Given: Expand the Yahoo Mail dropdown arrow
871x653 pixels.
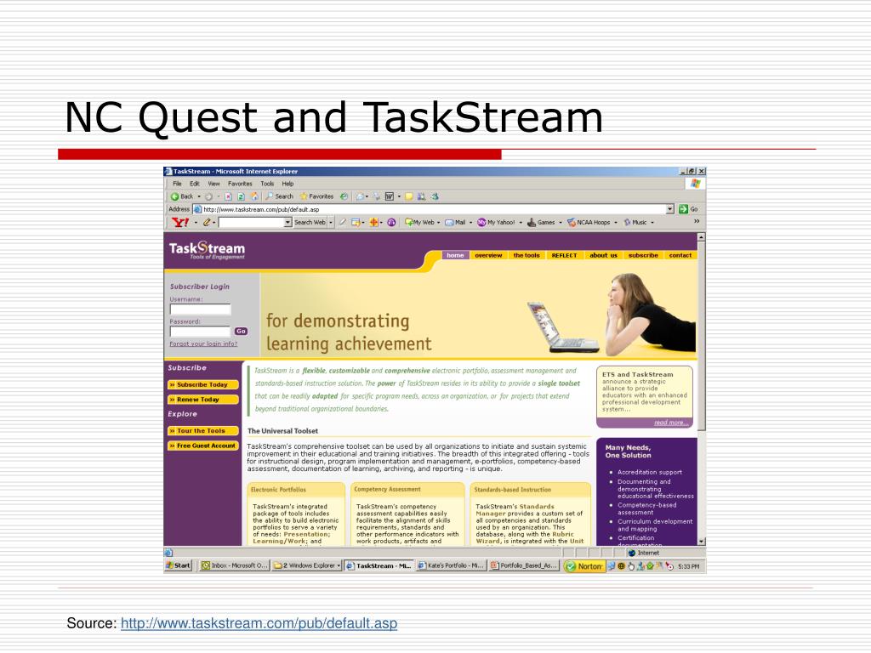Looking at the screenshot, I should 470,222.
